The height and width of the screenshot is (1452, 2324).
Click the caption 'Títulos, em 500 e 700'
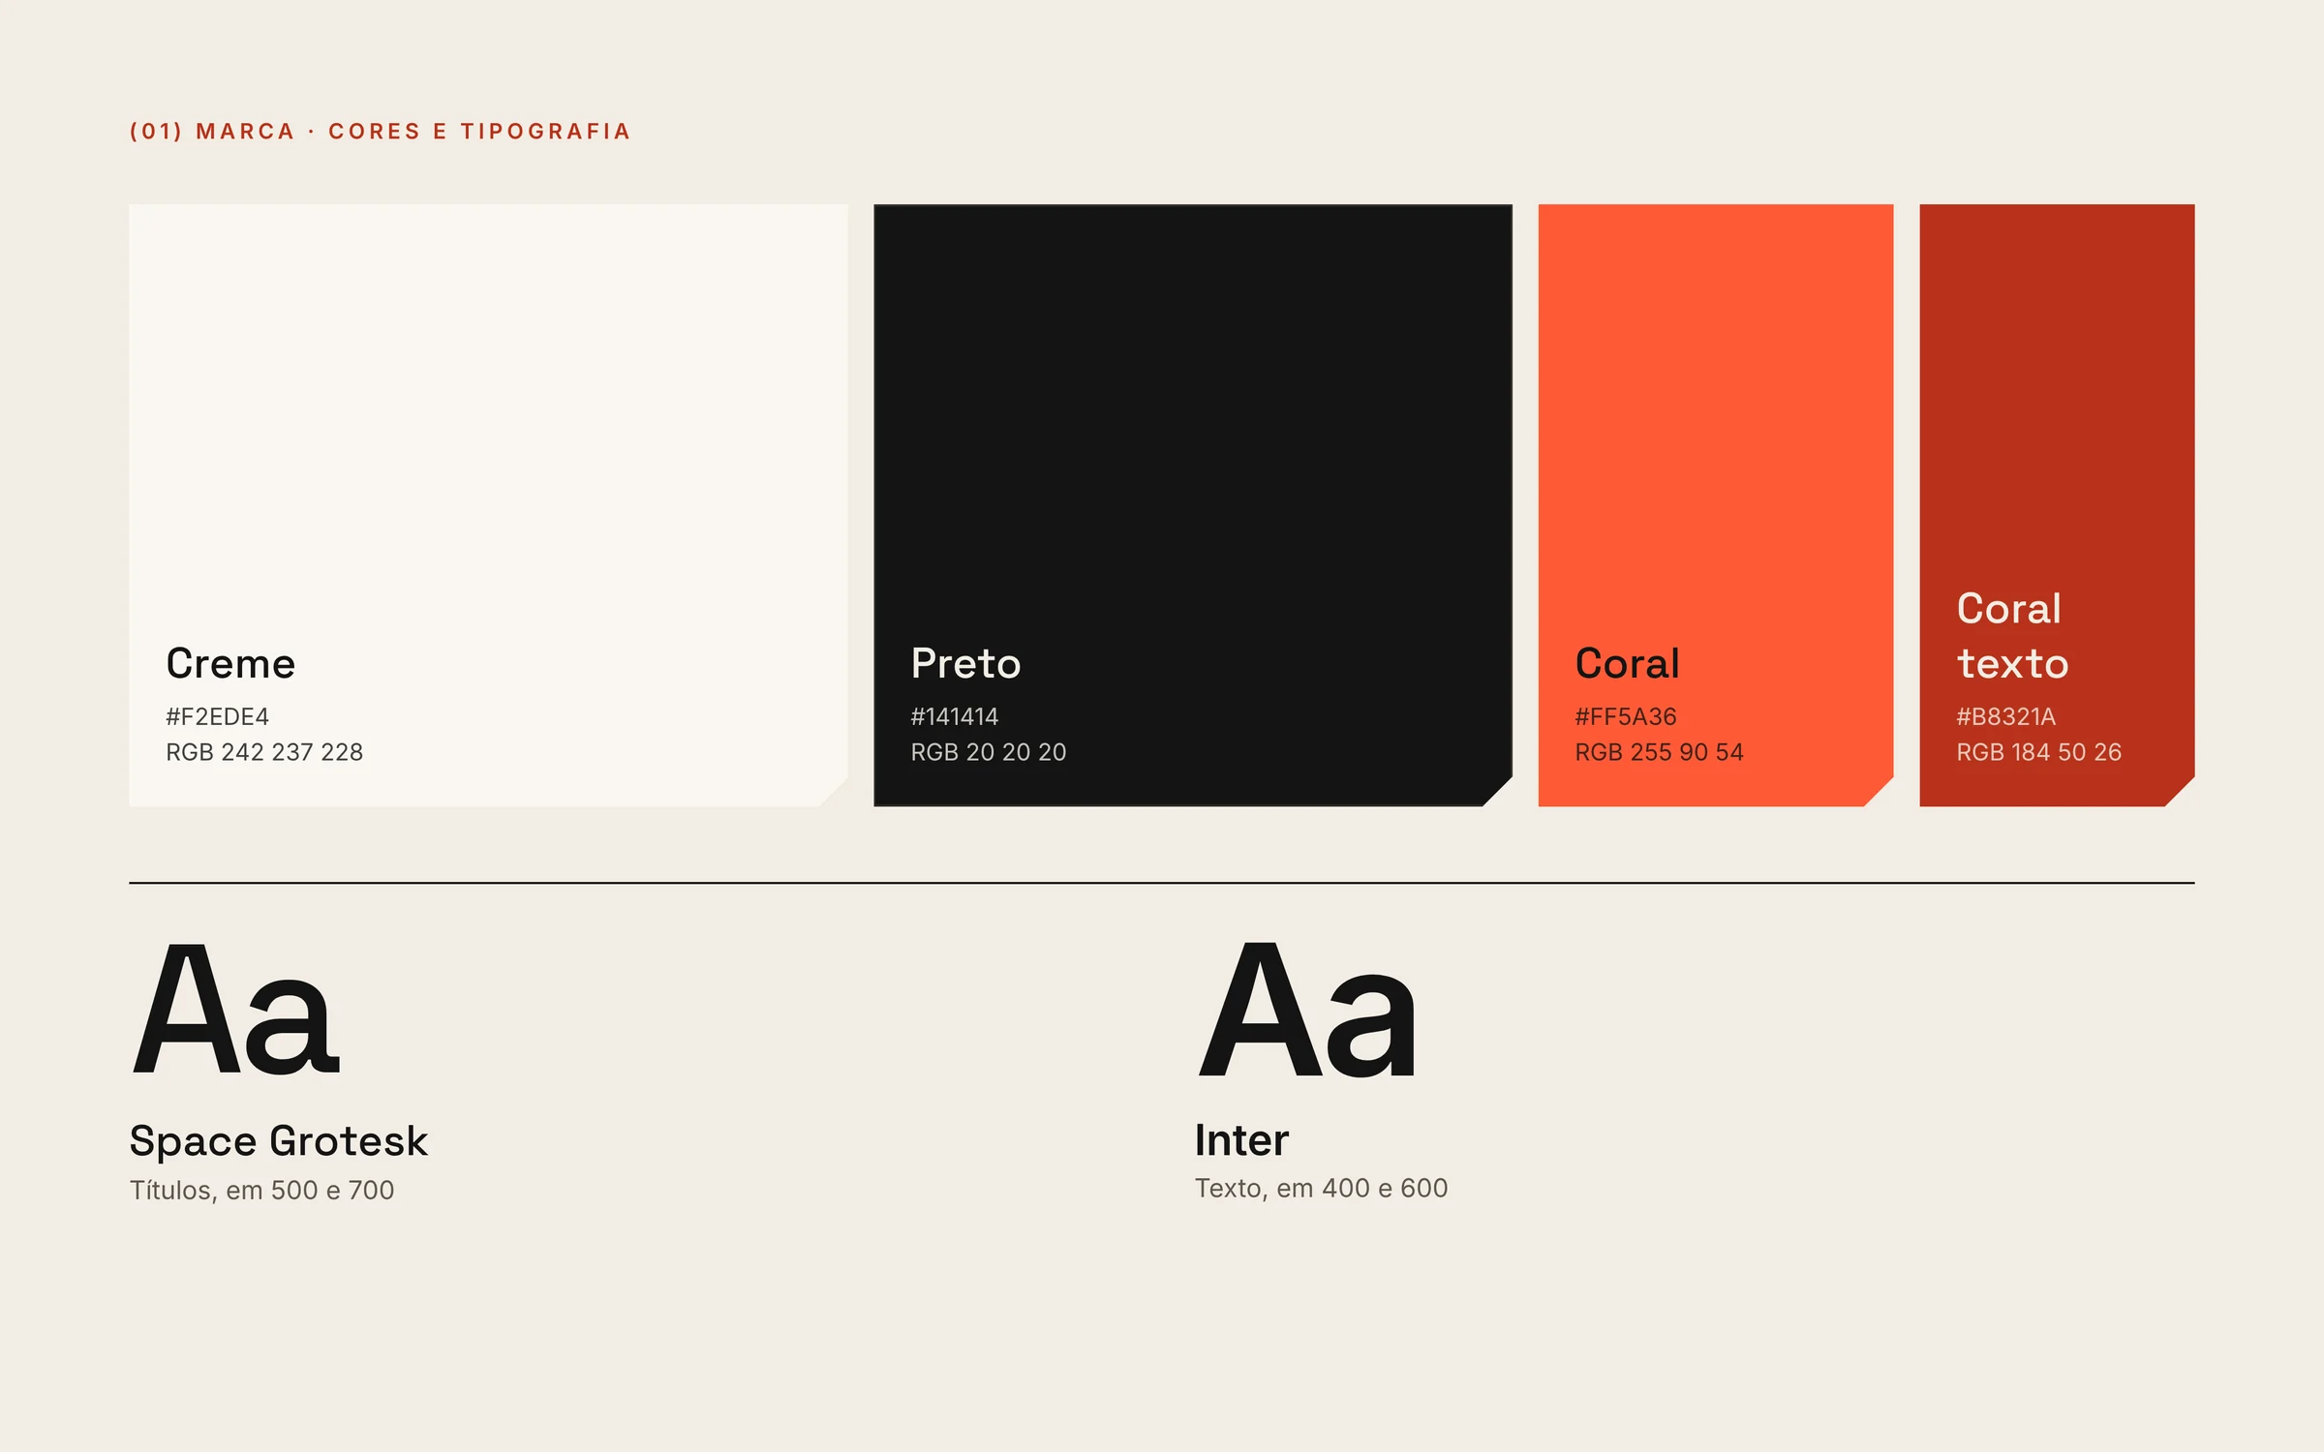point(261,1190)
